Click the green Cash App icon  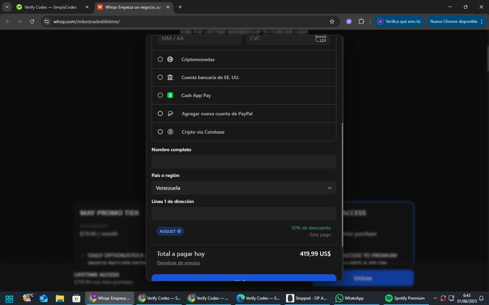170,95
